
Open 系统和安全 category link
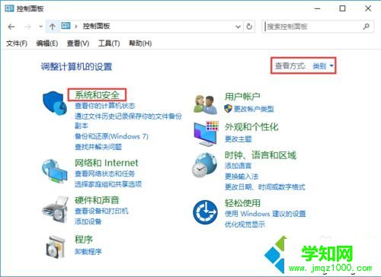point(97,95)
